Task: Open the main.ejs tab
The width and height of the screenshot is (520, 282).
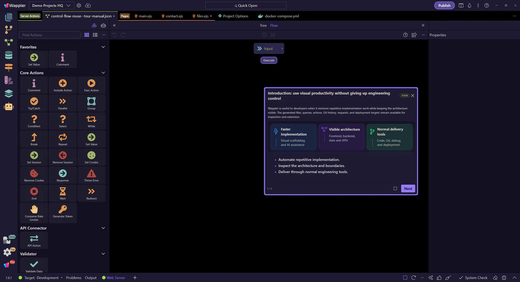Action: 143,16
